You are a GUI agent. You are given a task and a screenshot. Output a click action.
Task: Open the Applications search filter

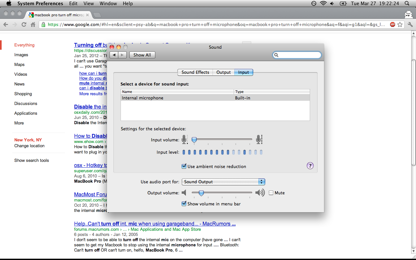click(x=26, y=113)
